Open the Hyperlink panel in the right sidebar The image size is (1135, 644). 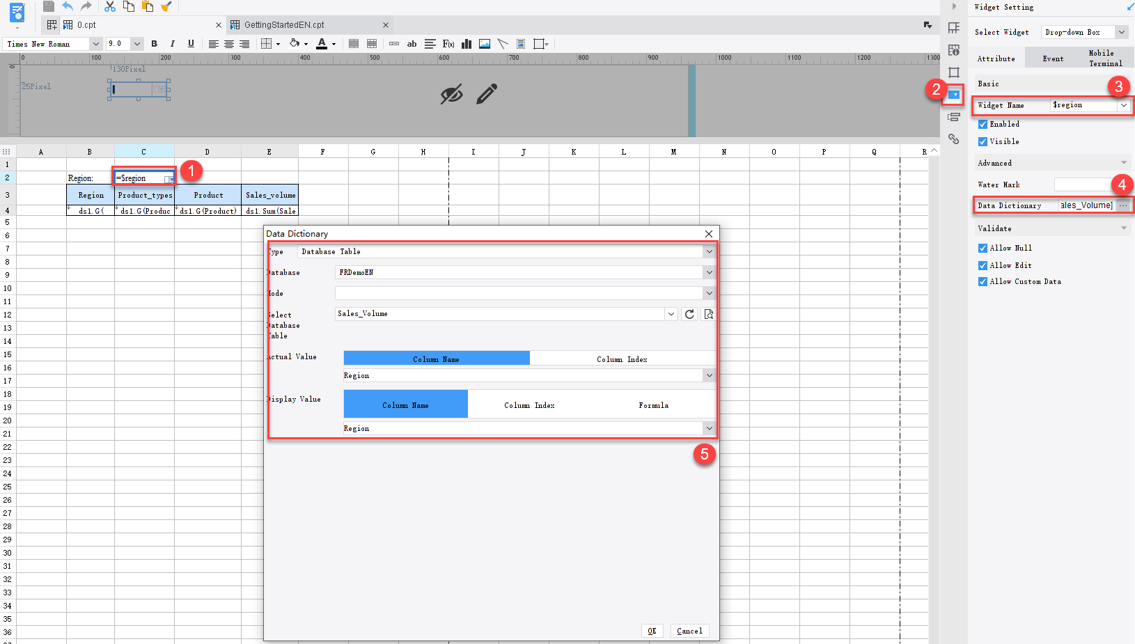click(954, 139)
